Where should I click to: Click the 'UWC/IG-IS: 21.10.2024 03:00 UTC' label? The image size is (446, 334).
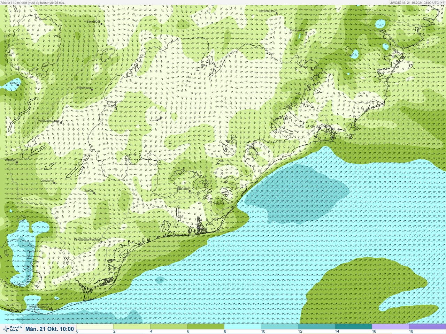click(x=414, y=2)
